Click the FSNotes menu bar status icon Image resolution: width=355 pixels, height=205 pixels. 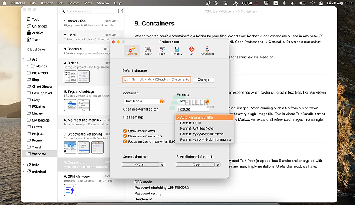point(208,3)
